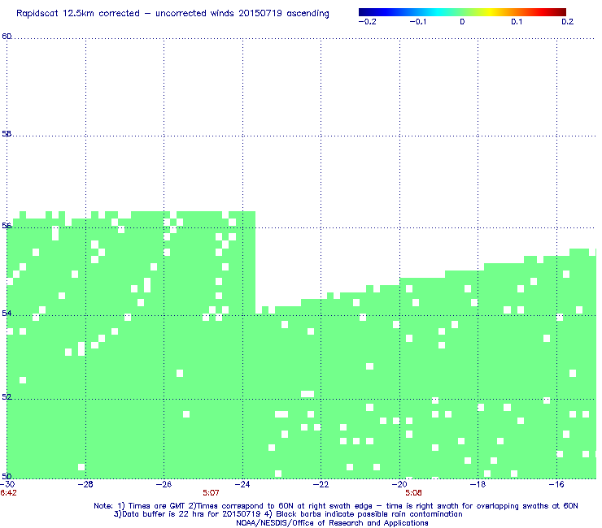Click latitude label '58'
Screen dimensions: 602x528
pos(7,134)
